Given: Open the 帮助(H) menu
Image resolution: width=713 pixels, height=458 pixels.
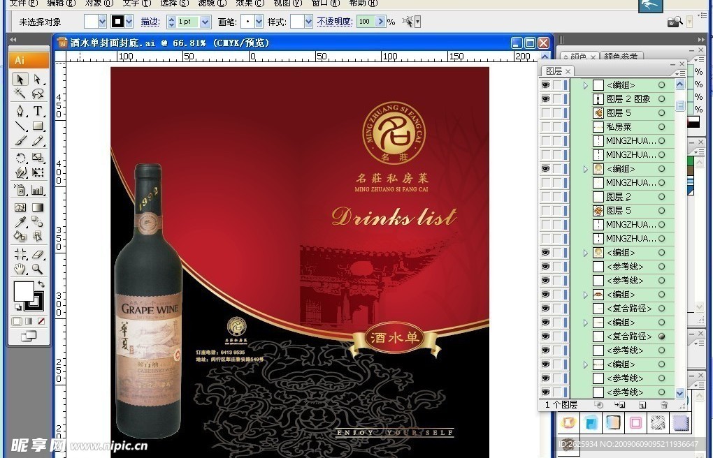Looking at the screenshot, I should (x=362, y=3).
